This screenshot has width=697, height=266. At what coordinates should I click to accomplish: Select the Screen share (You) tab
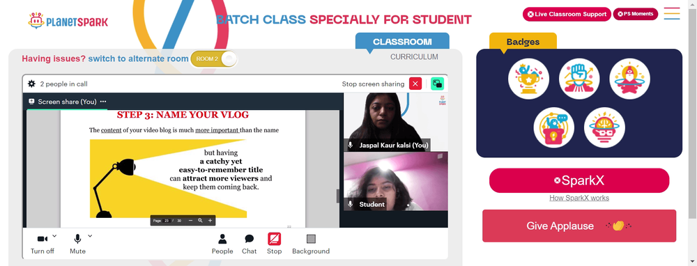67,102
